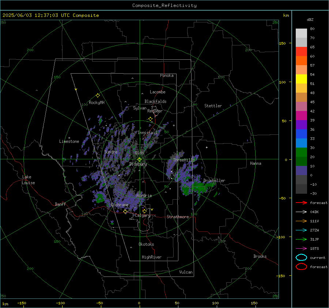Click the orange 111V arrow icon
Screen dimensions: 329x308
[301, 221]
